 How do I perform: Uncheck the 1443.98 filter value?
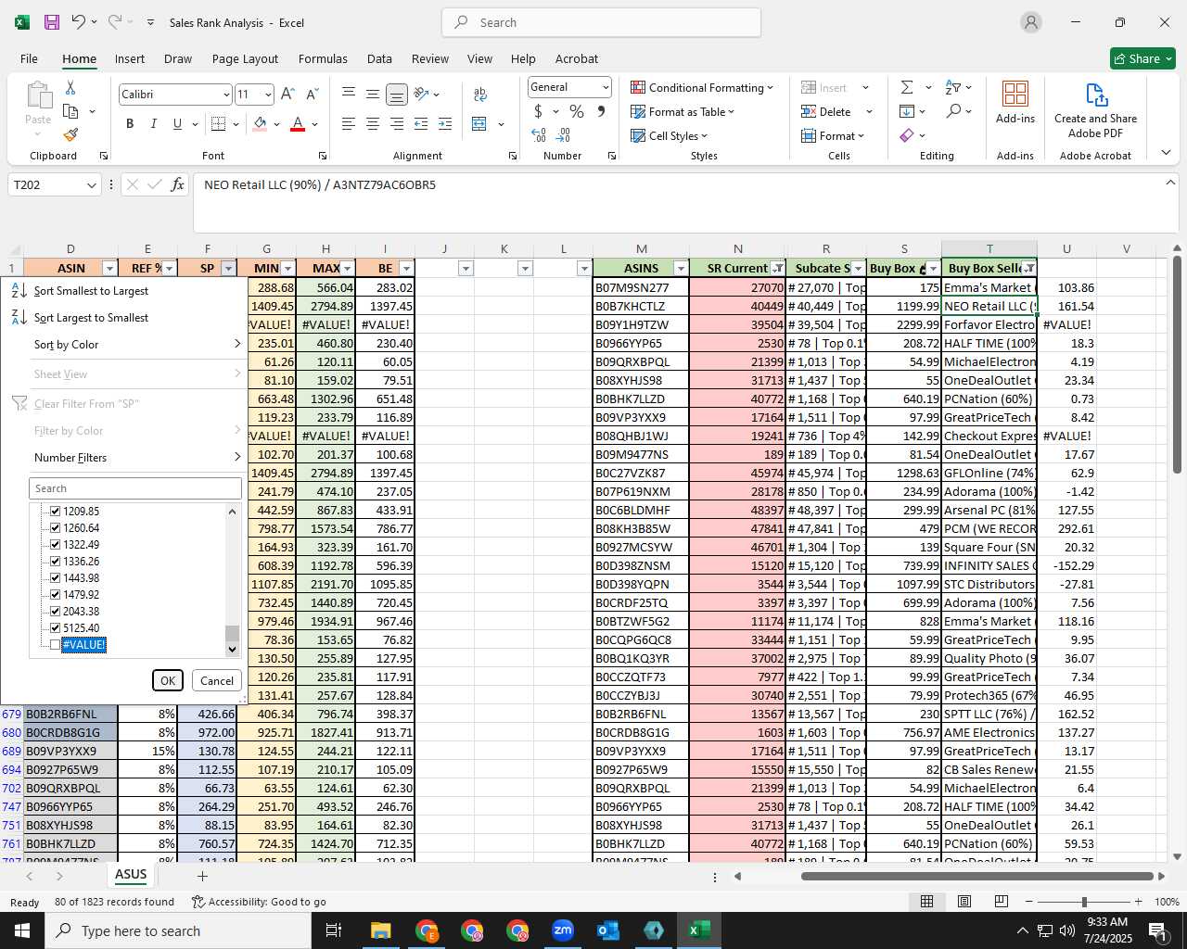[x=55, y=577]
